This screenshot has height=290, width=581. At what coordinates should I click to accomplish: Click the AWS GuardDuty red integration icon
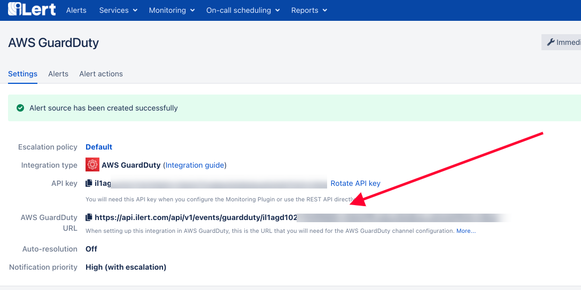(x=92, y=165)
